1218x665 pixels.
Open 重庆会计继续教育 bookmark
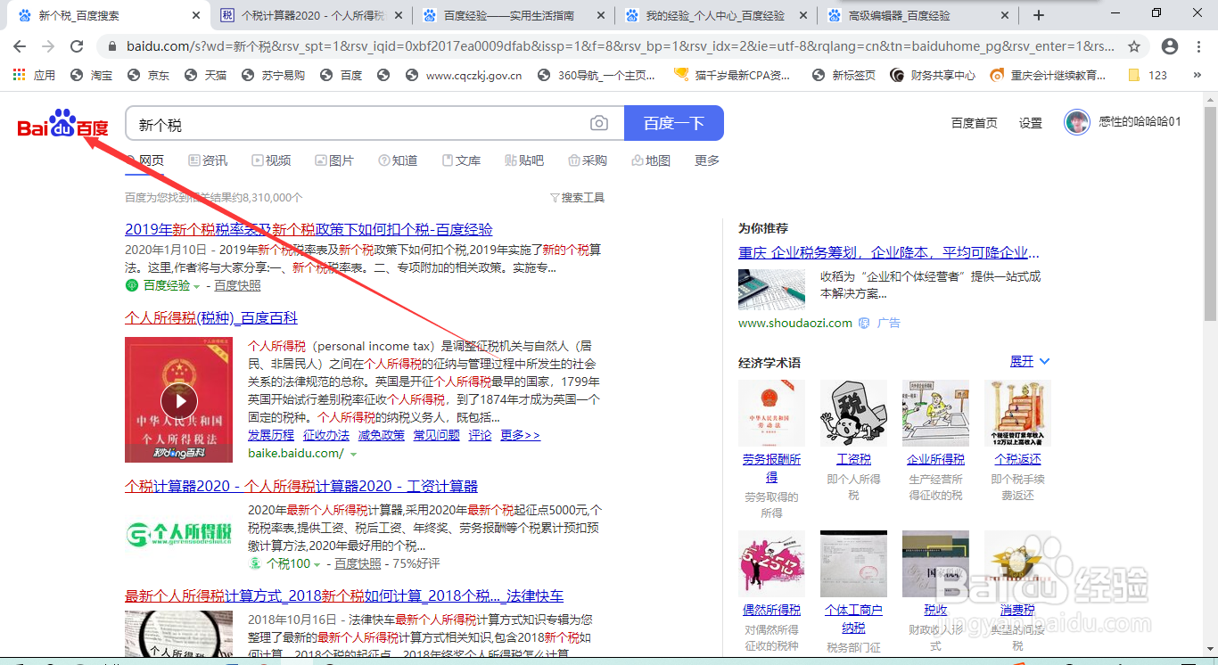tap(1049, 76)
